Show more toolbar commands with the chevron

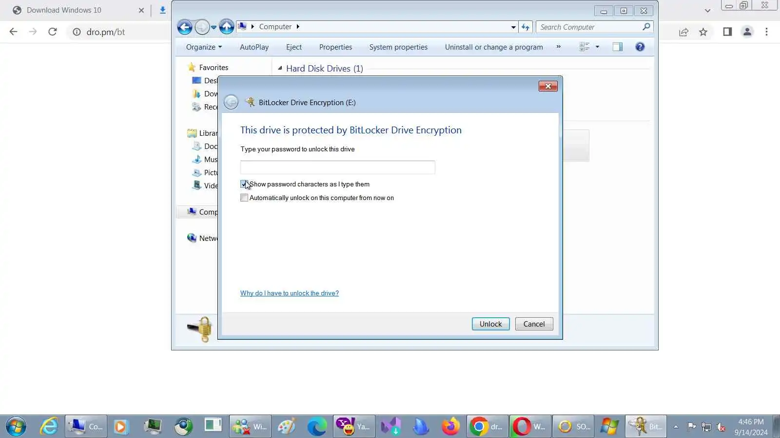point(559,47)
